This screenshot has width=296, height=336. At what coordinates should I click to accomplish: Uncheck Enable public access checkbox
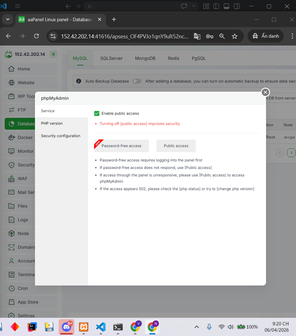[x=97, y=113]
